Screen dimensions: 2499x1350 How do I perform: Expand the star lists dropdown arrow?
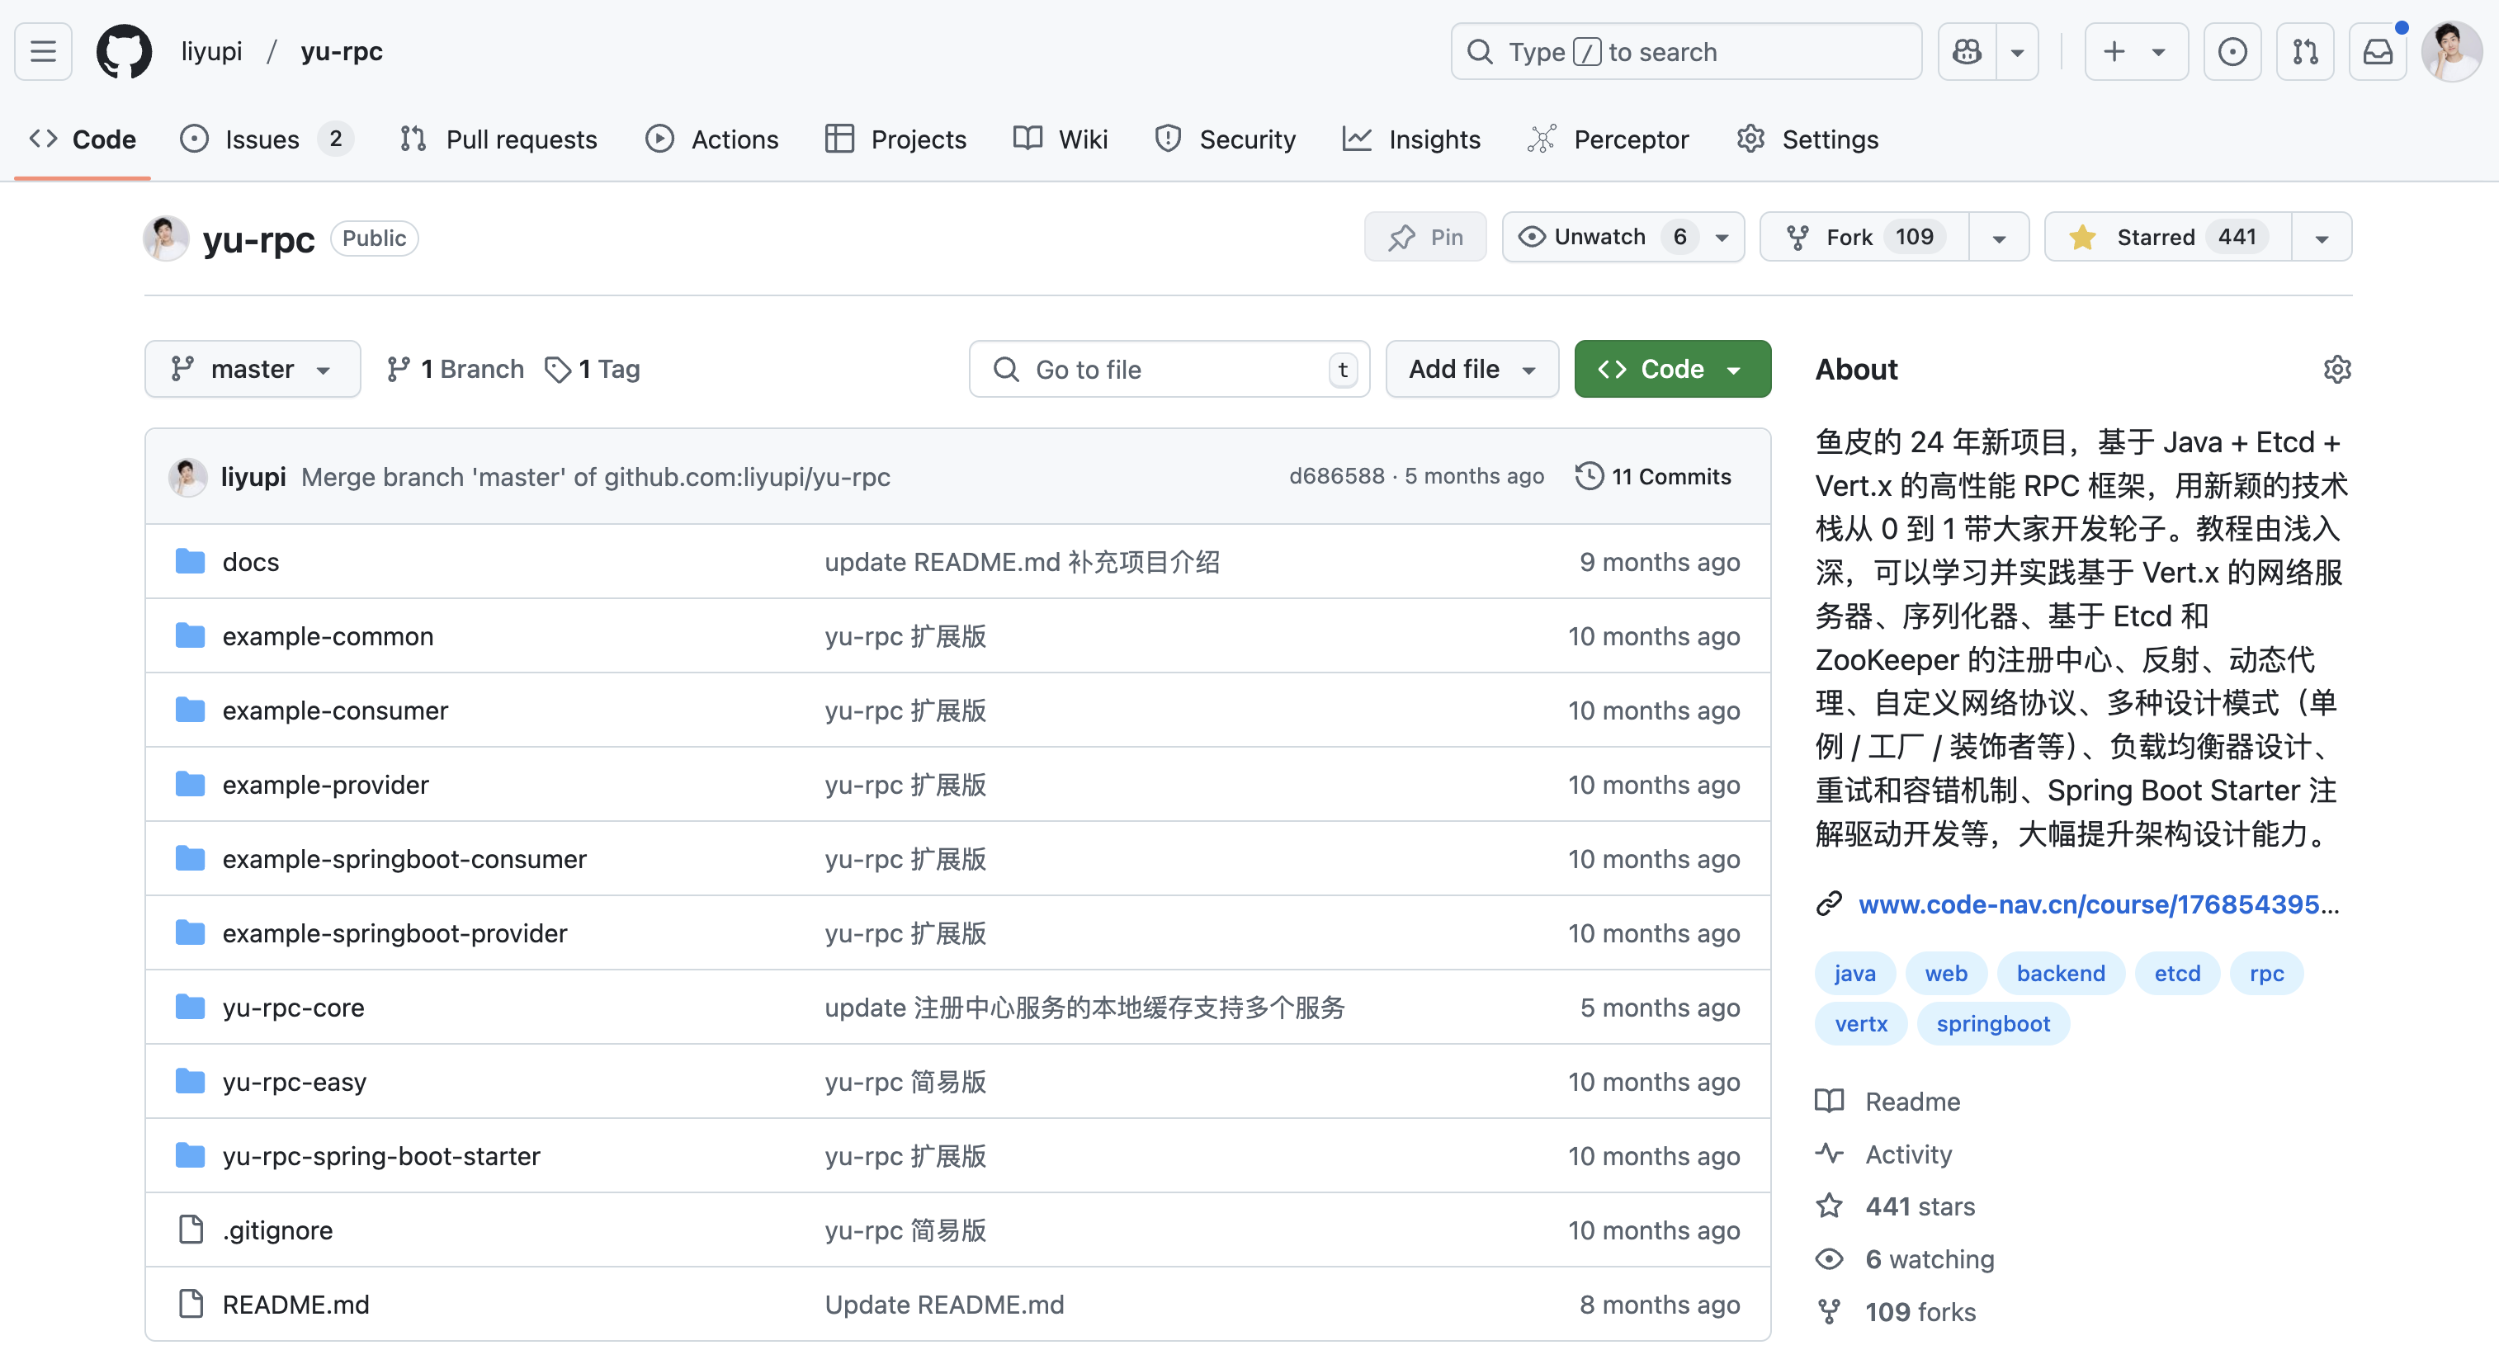(2322, 237)
